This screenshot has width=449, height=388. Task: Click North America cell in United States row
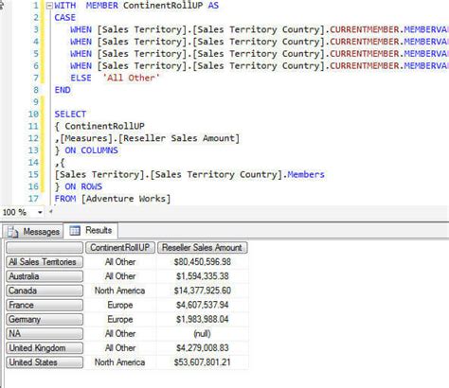click(x=120, y=362)
